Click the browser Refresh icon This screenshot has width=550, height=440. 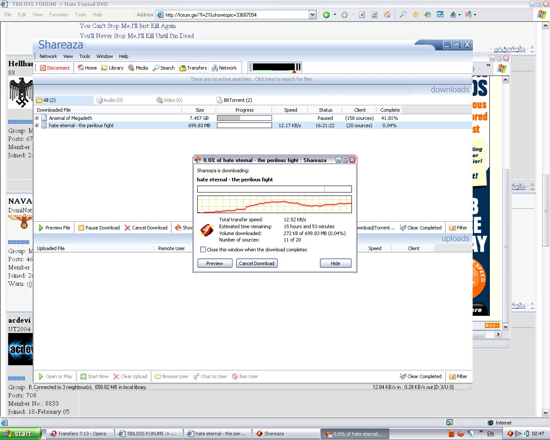point(374,15)
